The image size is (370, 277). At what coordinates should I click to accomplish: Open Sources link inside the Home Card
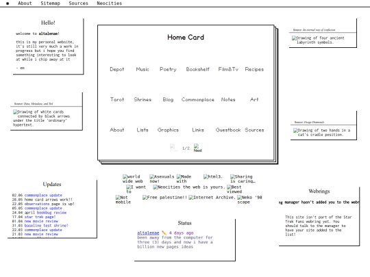click(x=254, y=130)
